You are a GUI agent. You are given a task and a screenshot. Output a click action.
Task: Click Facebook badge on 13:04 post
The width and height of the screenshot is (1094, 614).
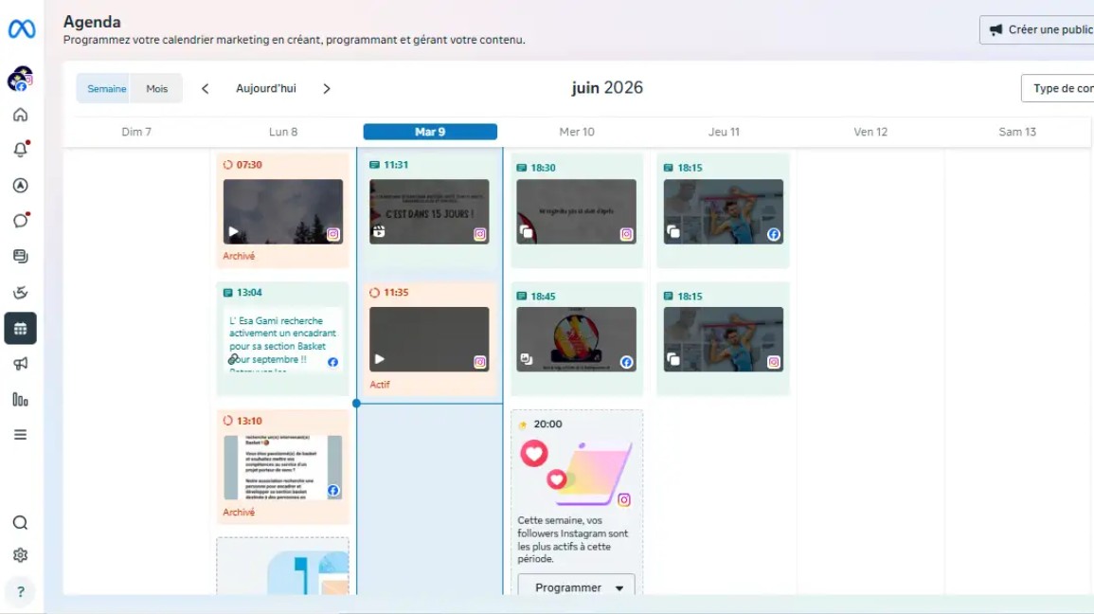pyautogui.click(x=332, y=362)
